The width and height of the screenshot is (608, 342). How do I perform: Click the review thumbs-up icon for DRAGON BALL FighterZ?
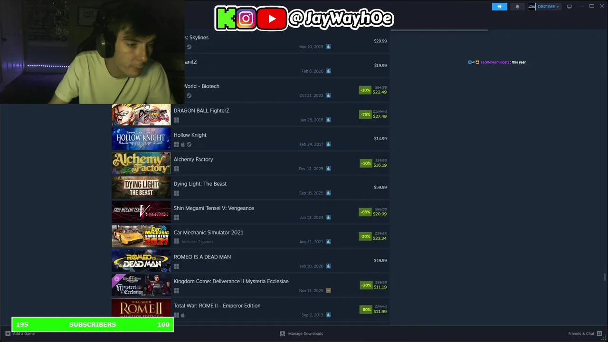[x=328, y=120]
